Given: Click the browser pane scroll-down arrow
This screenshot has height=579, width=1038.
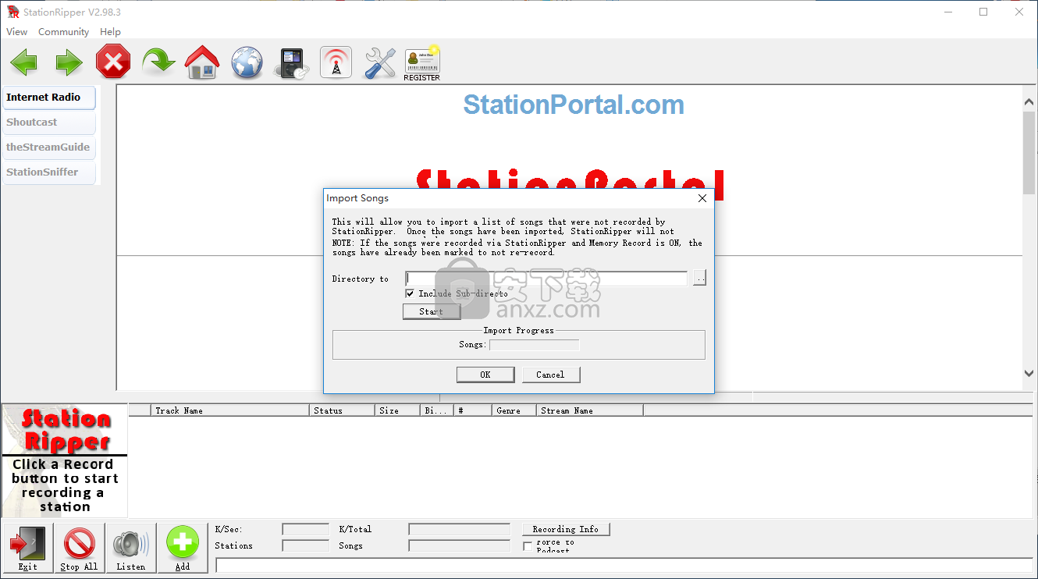Looking at the screenshot, I should tap(1029, 373).
